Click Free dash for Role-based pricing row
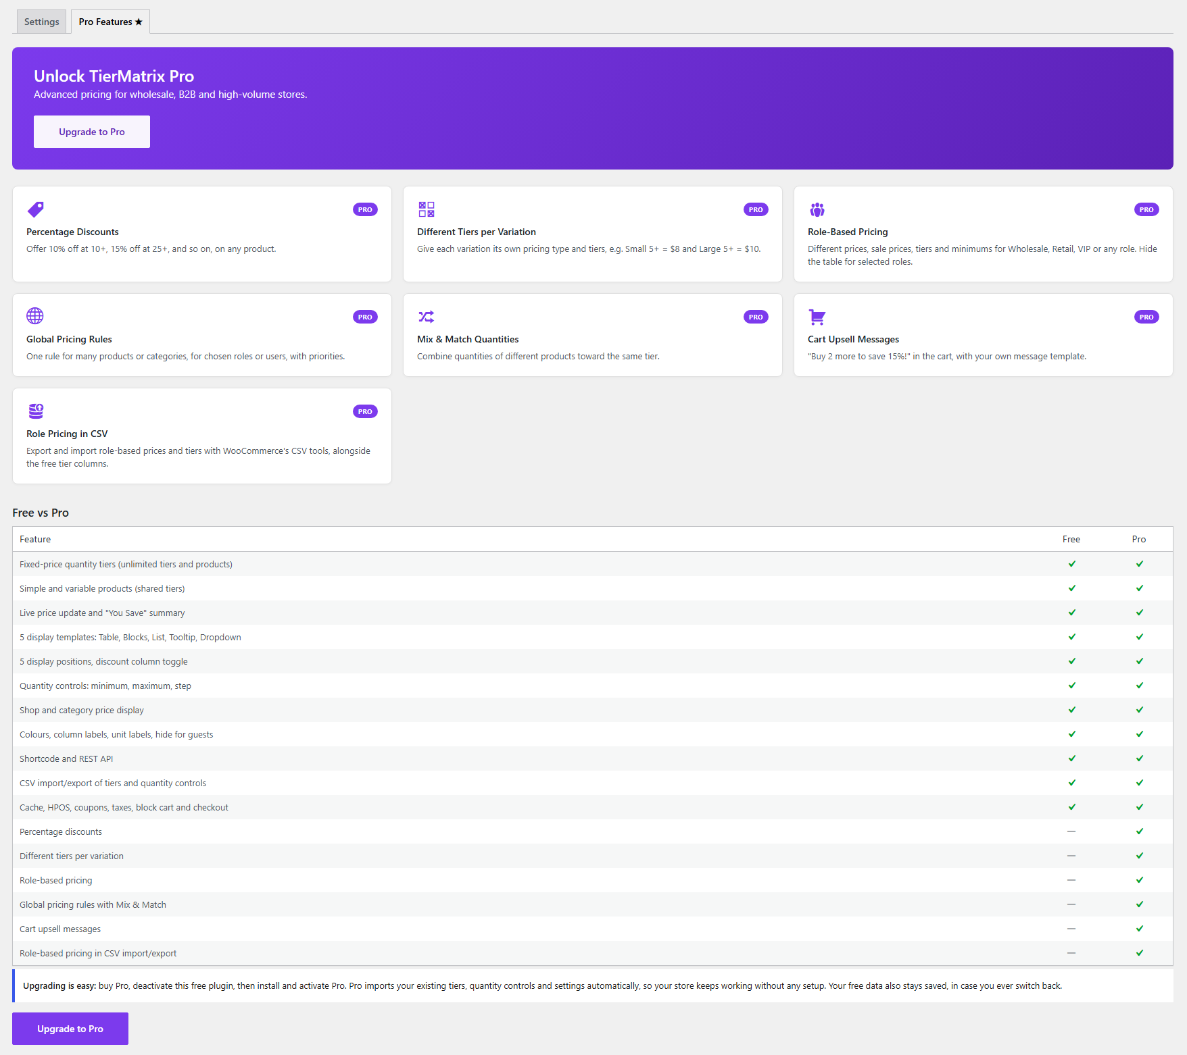This screenshot has height=1055, width=1187. click(1071, 880)
